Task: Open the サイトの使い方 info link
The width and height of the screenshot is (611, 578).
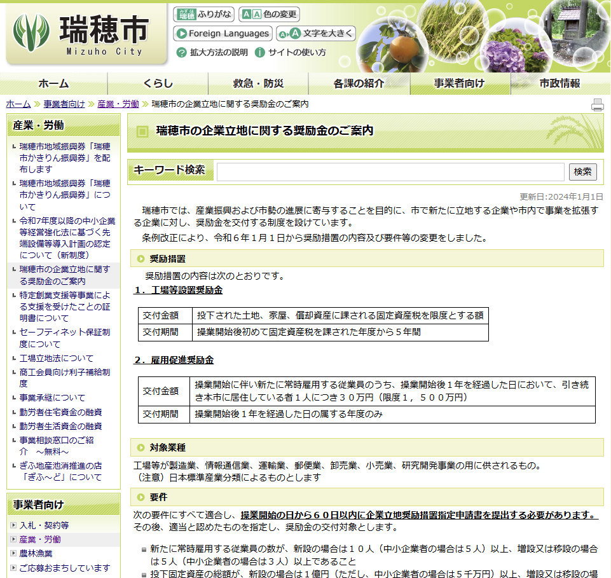Action: (x=297, y=52)
